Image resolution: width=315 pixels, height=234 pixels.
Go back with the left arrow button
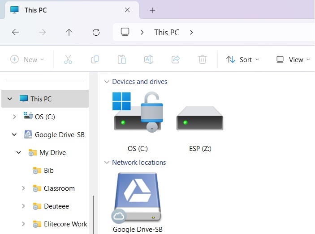pyautogui.click(x=16, y=32)
